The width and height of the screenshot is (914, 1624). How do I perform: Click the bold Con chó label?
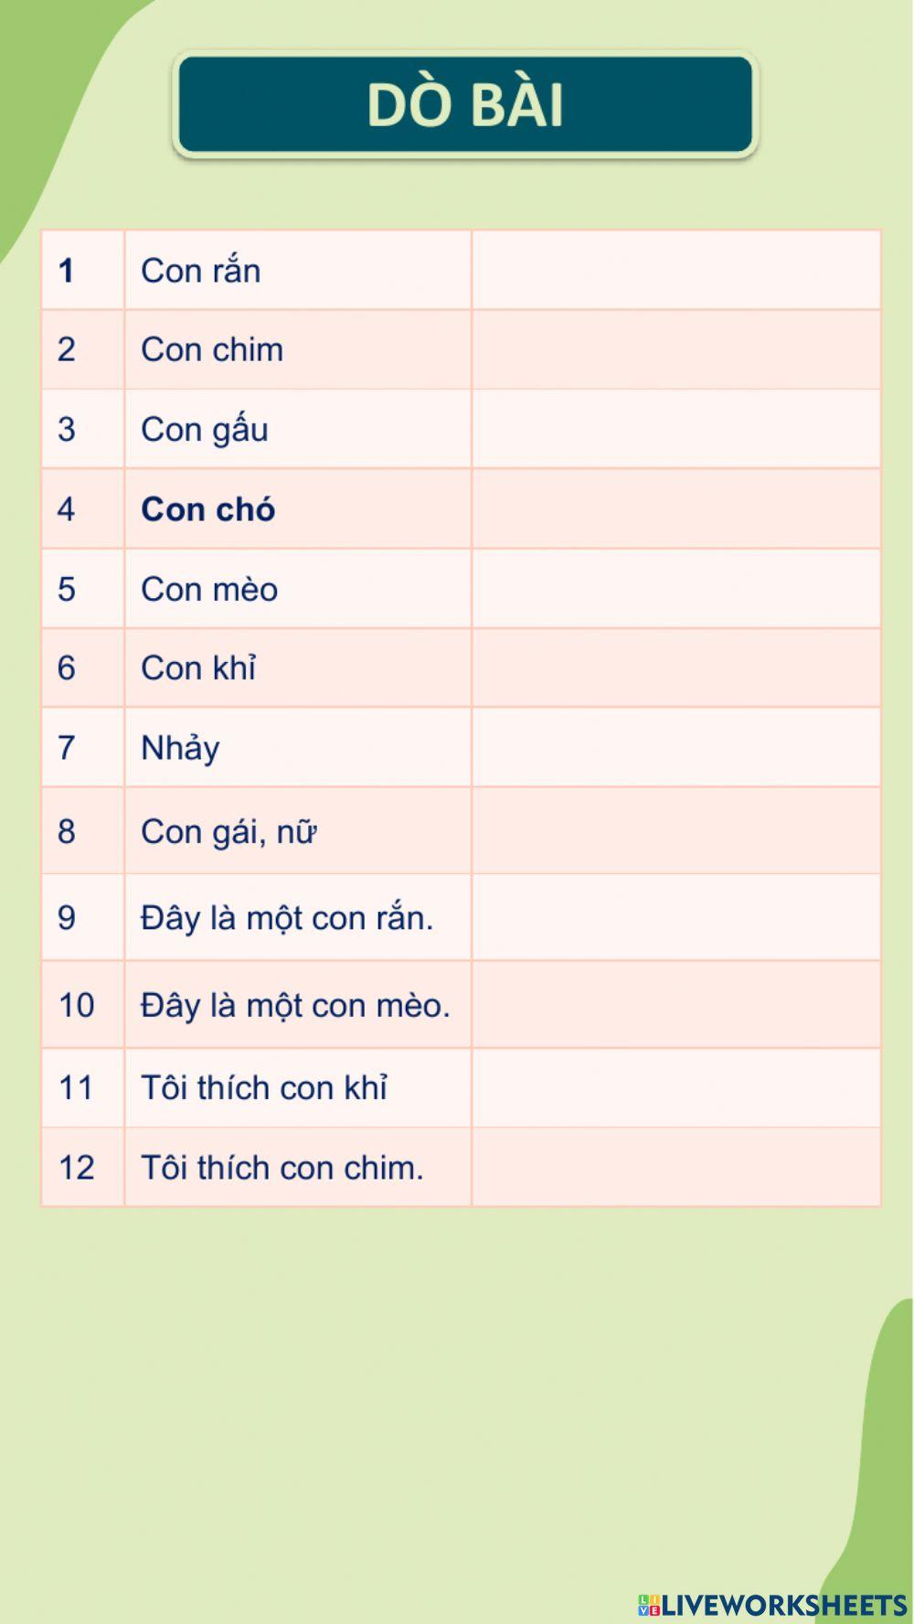tap(207, 509)
